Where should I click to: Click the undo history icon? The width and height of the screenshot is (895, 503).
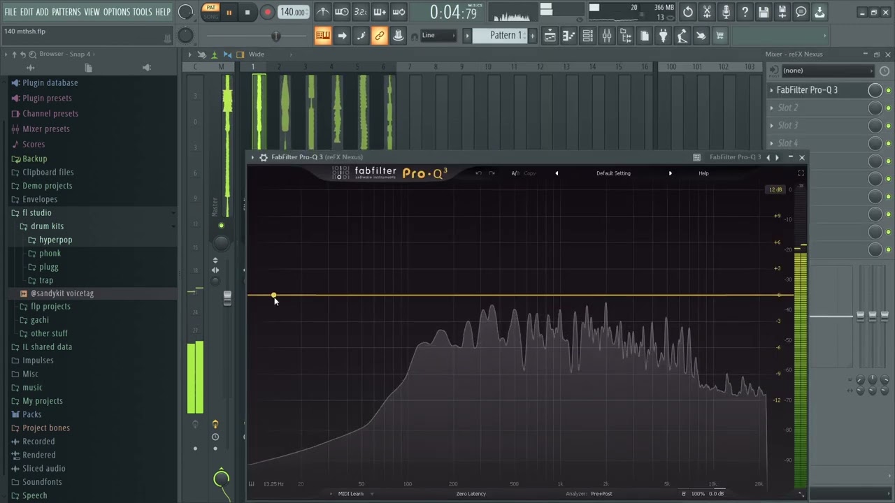(688, 12)
